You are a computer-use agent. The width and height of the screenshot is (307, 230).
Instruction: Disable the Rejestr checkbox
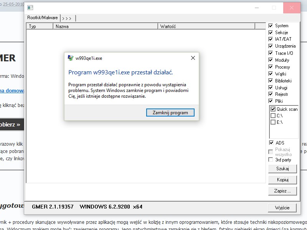pyautogui.click(x=271, y=94)
